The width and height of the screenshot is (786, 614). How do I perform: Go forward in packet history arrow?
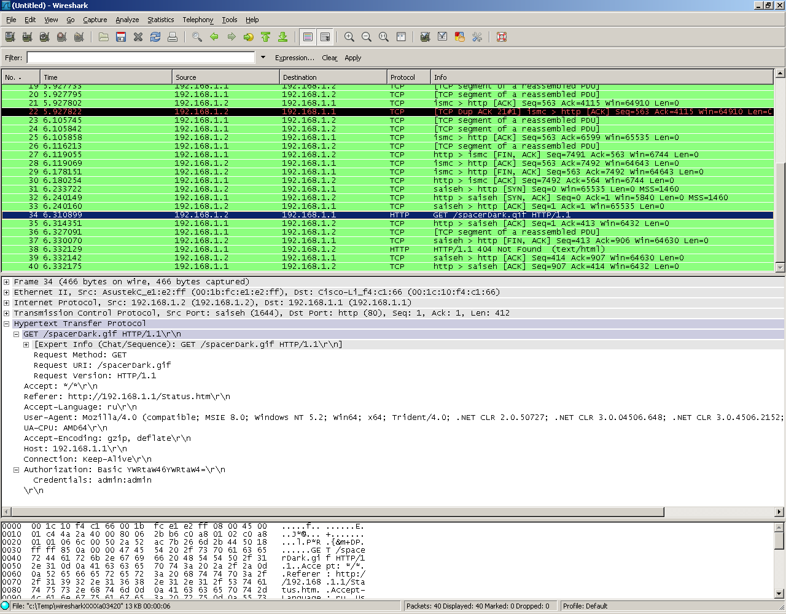(x=232, y=37)
